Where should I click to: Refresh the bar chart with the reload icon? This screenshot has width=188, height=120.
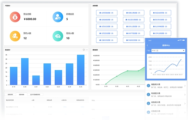[x=84, y=50]
